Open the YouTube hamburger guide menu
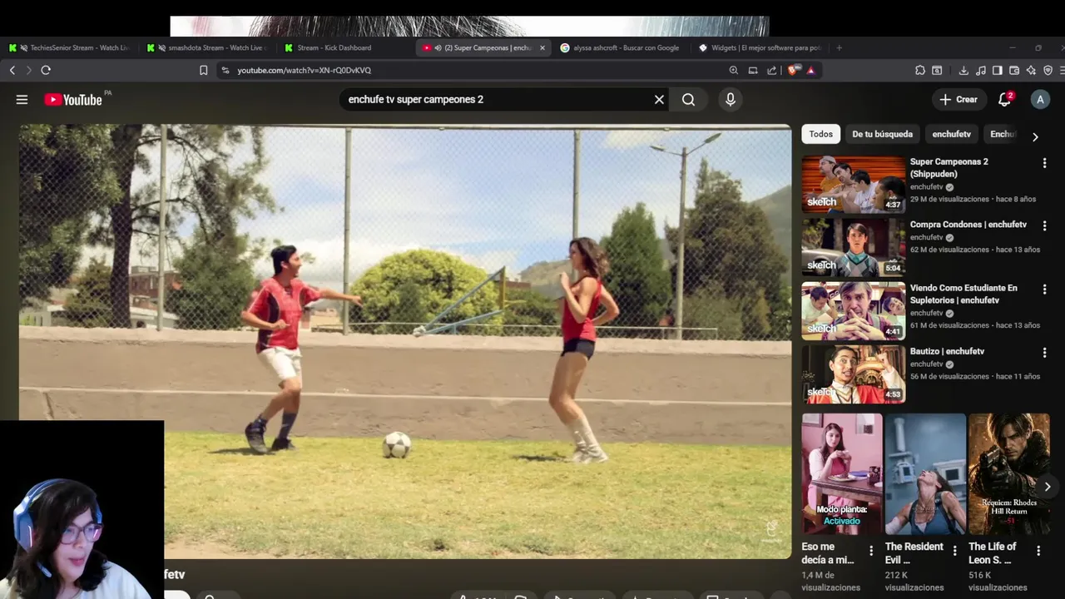The height and width of the screenshot is (599, 1065). [22, 100]
